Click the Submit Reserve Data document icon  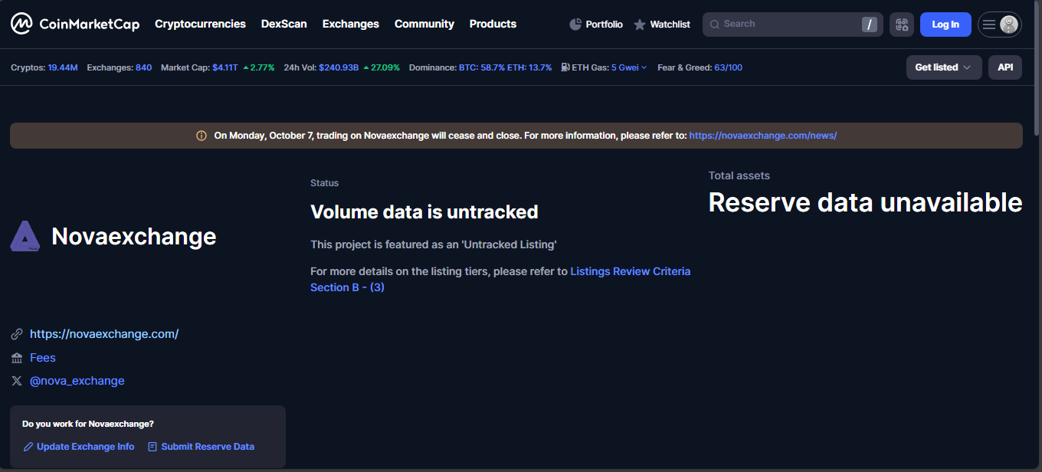(152, 447)
